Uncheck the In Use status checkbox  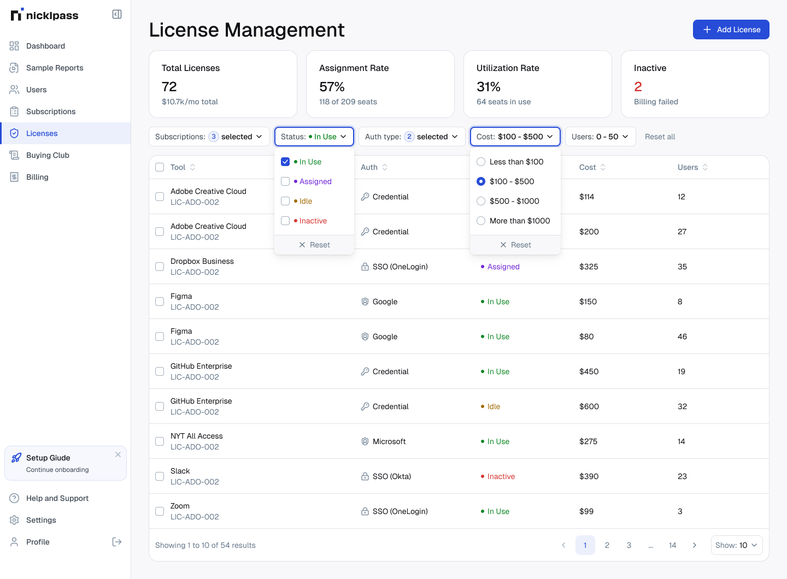285,162
